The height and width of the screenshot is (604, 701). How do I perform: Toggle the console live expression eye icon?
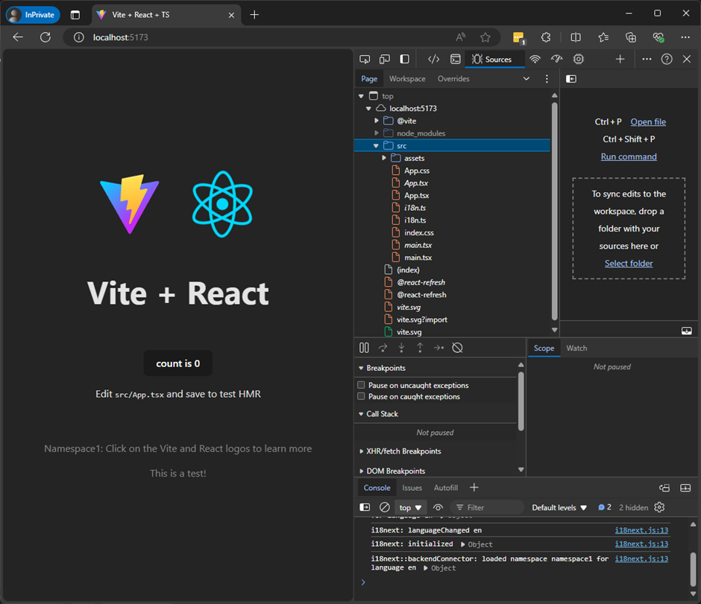tap(438, 507)
